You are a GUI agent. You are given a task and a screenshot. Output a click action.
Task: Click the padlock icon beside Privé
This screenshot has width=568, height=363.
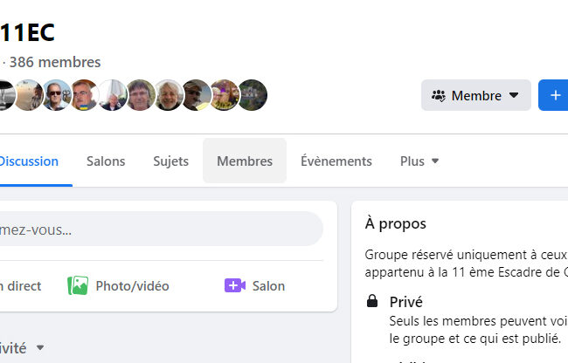pyautogui.click(x=372, y=302)
